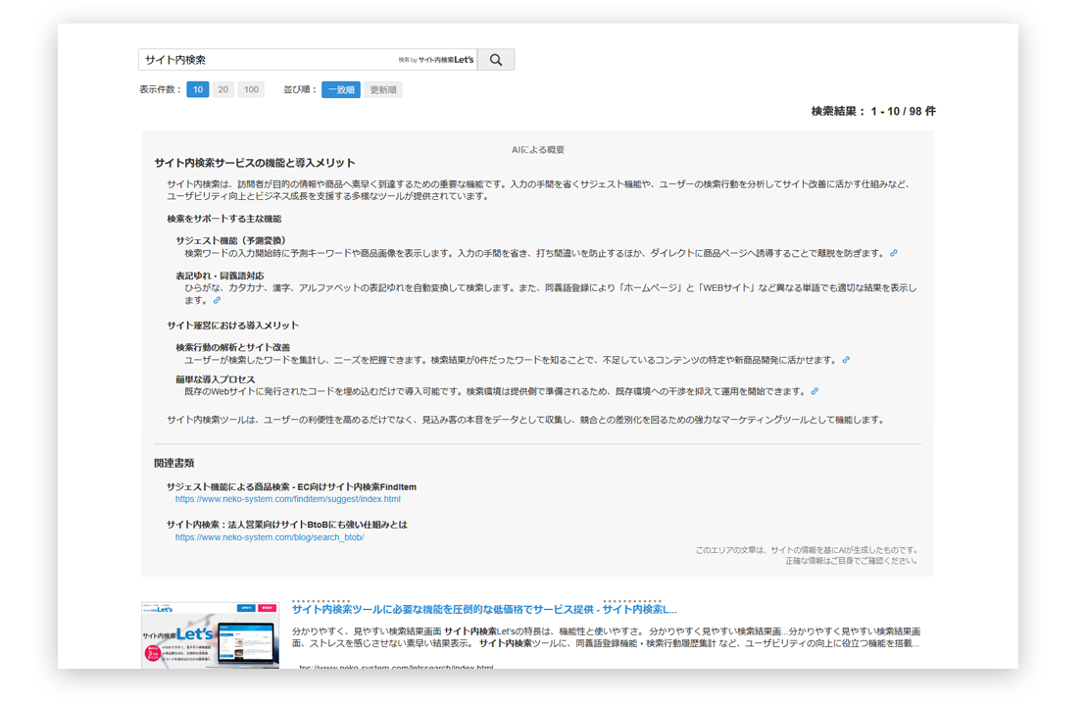The height and width of the screenshot is (706, 1088).
Task: Select 20 results per page
Action: [x=223, y=89]
